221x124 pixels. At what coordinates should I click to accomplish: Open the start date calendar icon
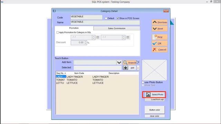(98, 38)
